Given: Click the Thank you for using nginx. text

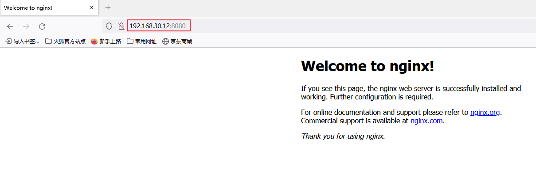Looking at the screenshot, I should [x=343, y=136].
